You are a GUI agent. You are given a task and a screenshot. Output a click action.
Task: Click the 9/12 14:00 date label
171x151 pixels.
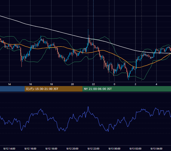click(9, 148)
